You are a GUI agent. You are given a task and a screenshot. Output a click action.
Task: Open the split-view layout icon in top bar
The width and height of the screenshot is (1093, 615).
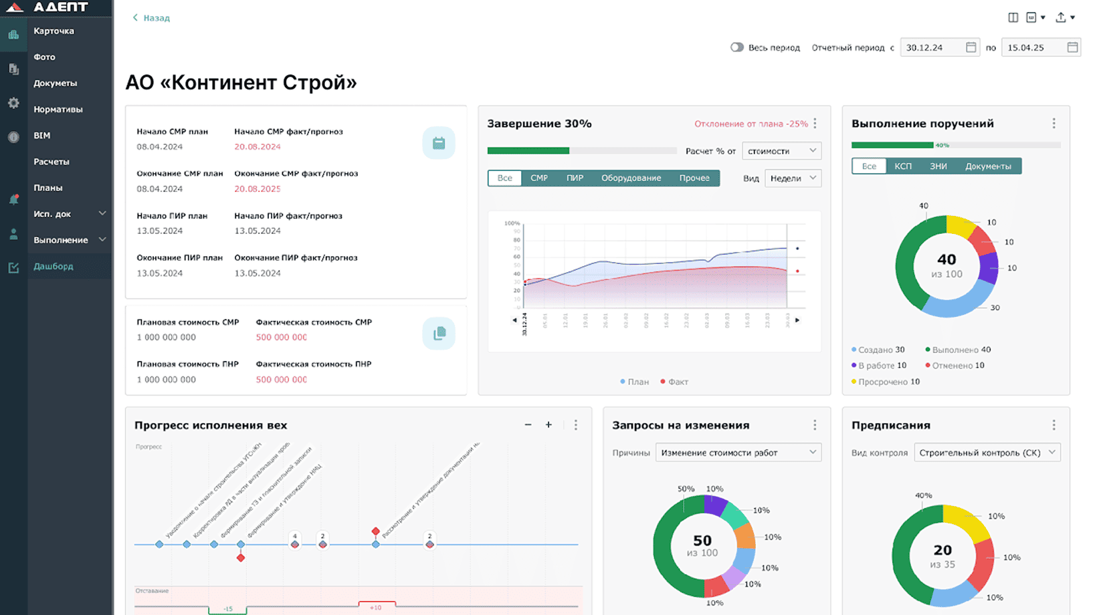click(1013, 17)
